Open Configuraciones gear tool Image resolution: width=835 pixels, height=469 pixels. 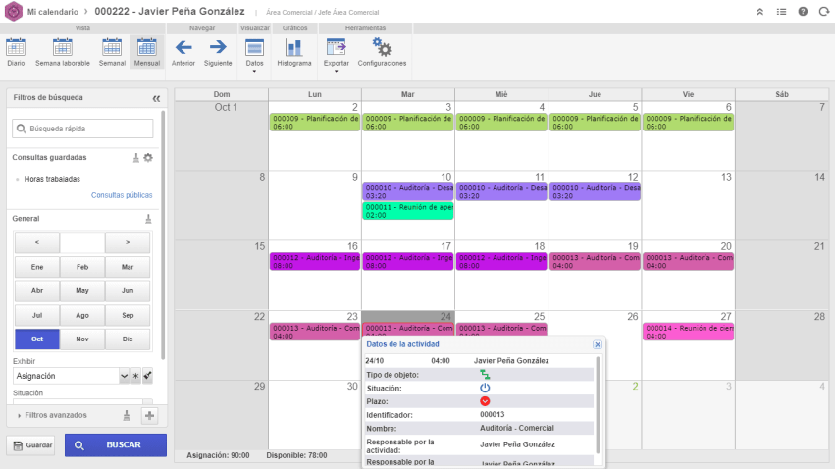(382, 51)
